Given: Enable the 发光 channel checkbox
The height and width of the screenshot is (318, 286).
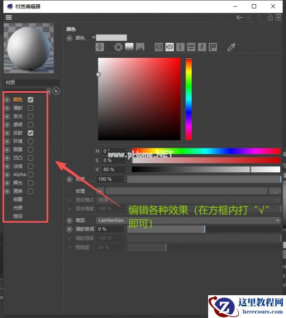Looking at the screenshot, I should click(31, 117).
